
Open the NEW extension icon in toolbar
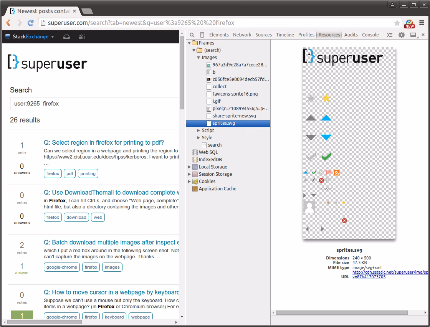pyautogui.click(x=409, y=23)
